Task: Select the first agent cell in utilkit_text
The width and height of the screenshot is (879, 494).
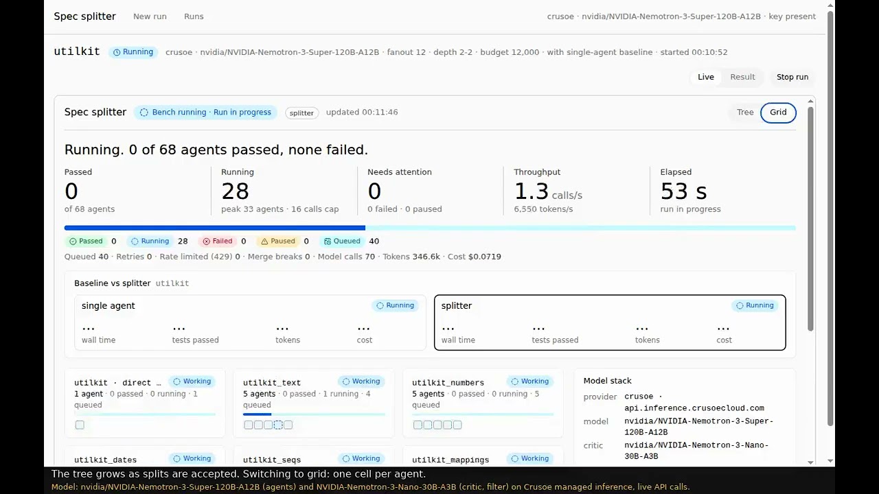Action: 249,425
